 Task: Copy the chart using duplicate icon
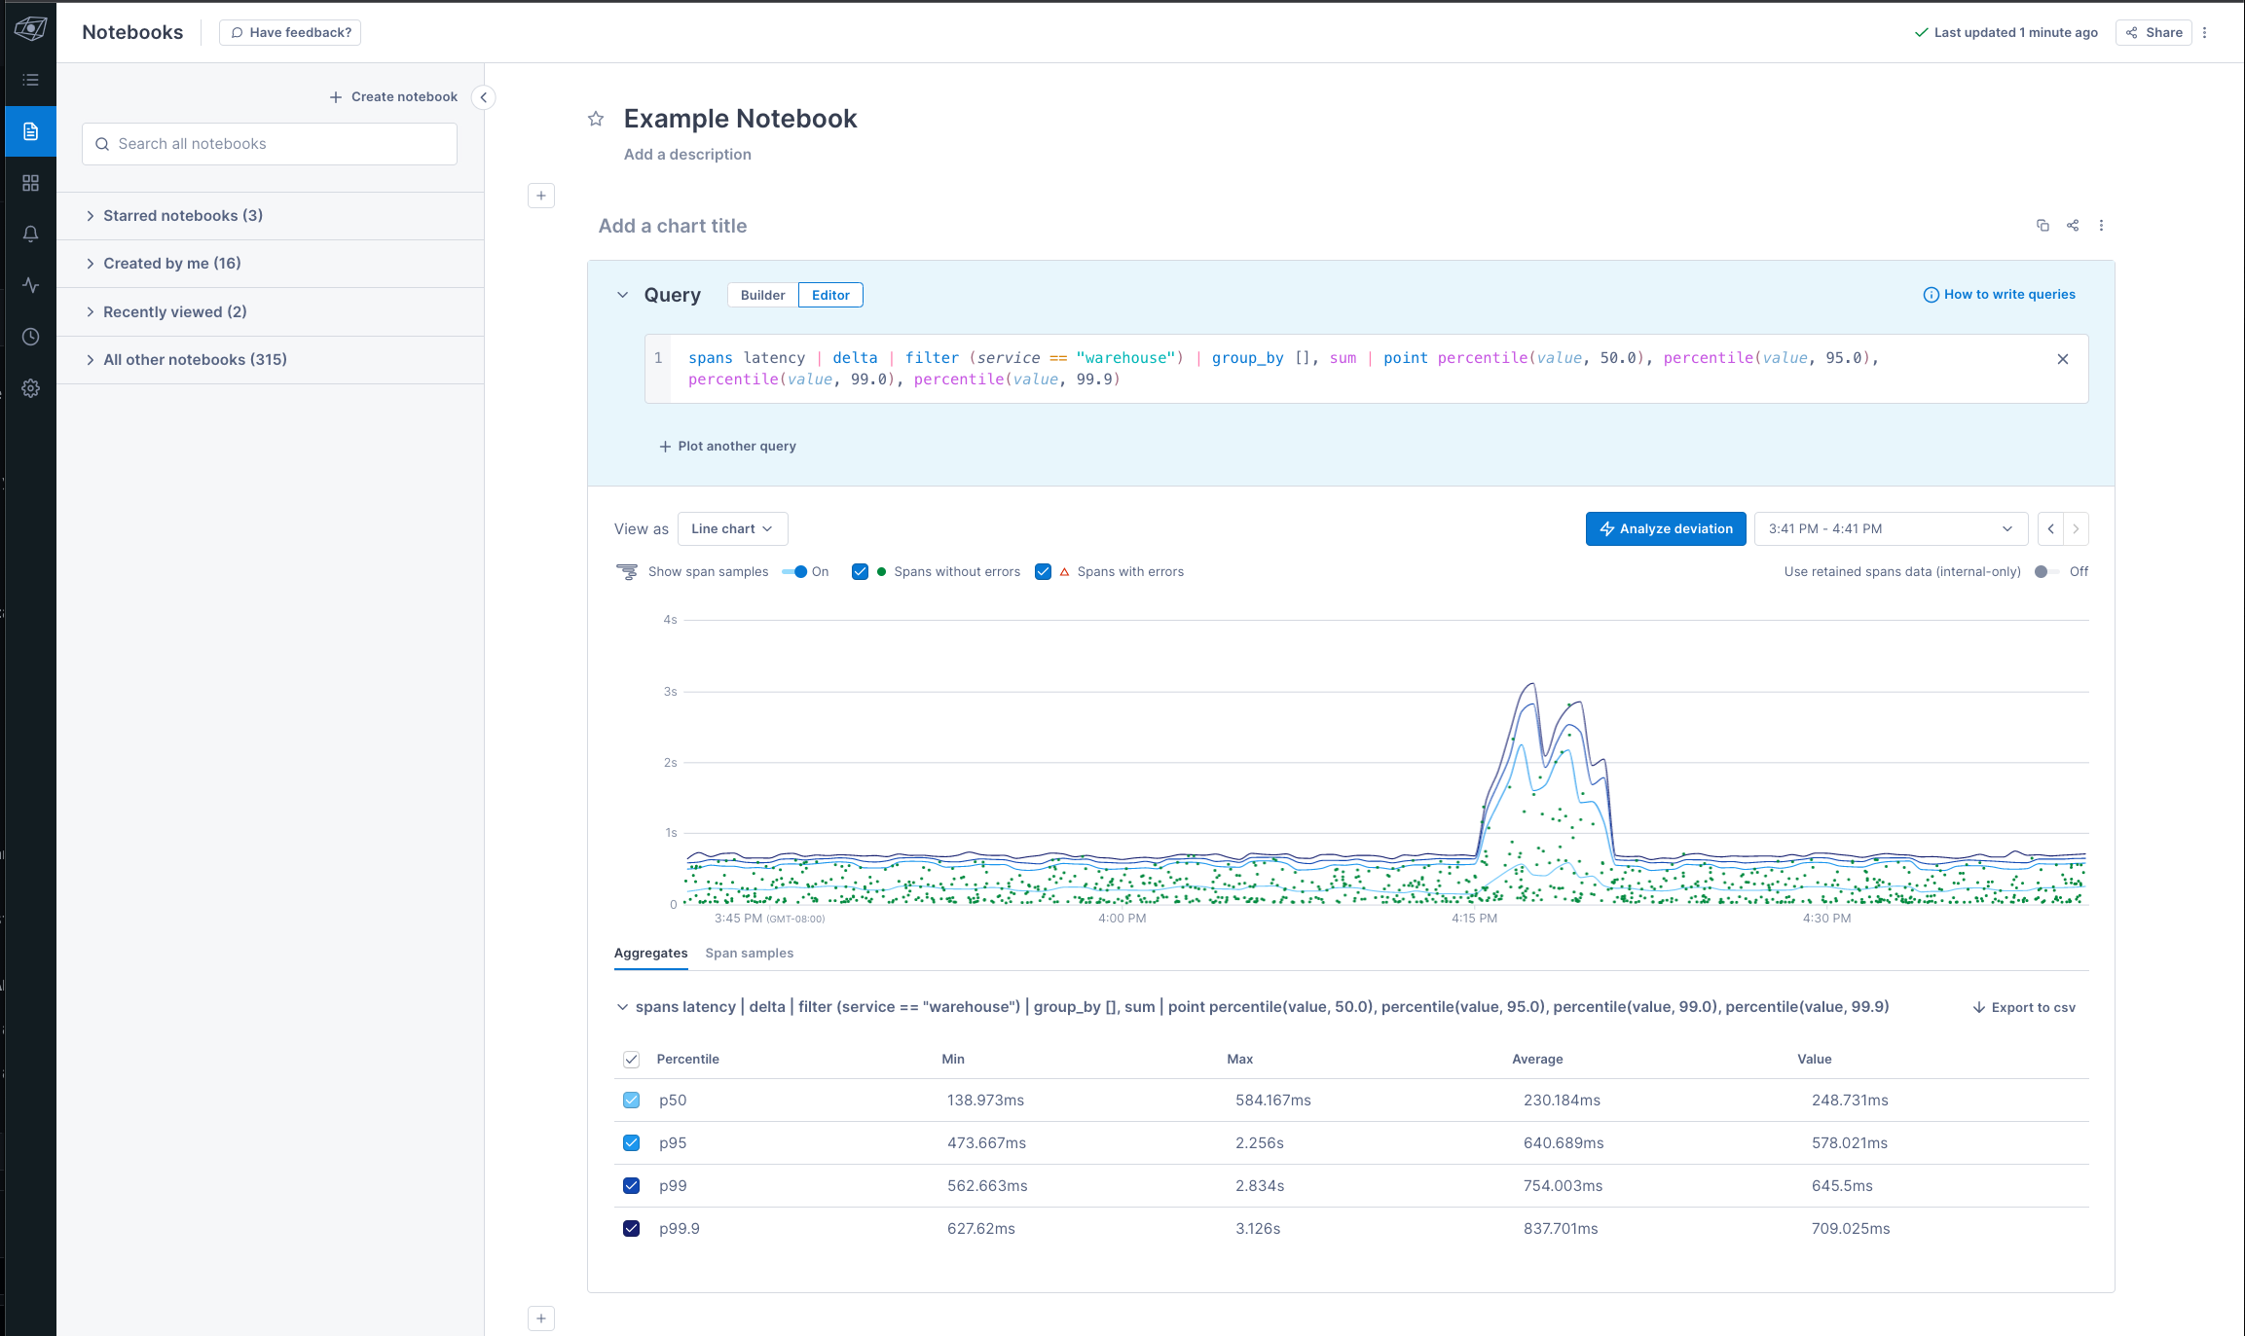pyautogui.click(x=2043, y=226)
